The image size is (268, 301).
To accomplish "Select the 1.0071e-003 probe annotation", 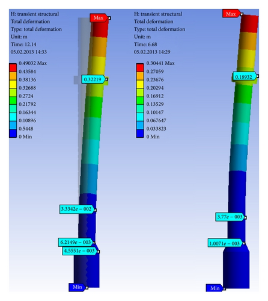I will (225, 243).
